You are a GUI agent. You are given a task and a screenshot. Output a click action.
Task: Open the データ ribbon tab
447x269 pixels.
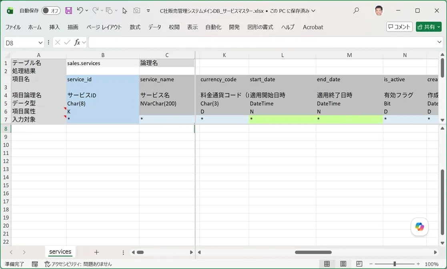tap(155, 27)
